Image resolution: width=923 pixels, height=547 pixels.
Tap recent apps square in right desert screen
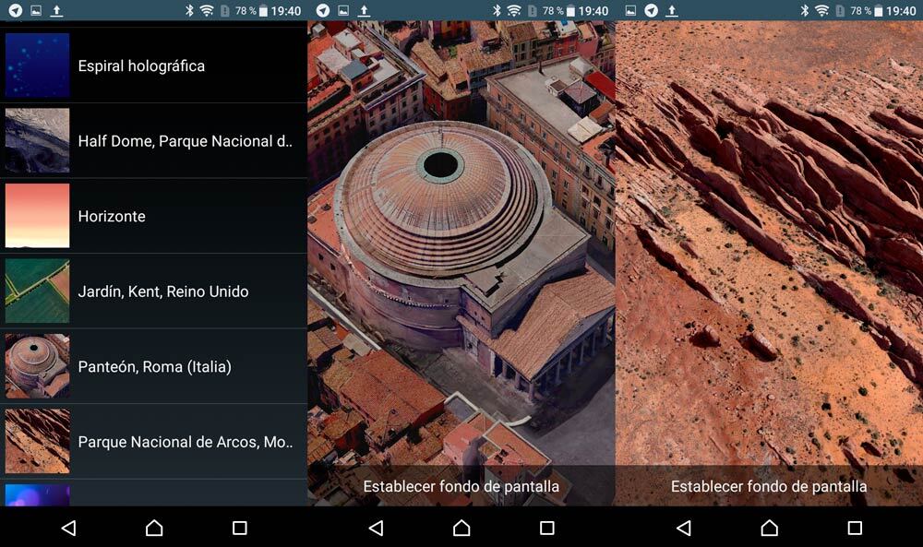click(855, 528)
